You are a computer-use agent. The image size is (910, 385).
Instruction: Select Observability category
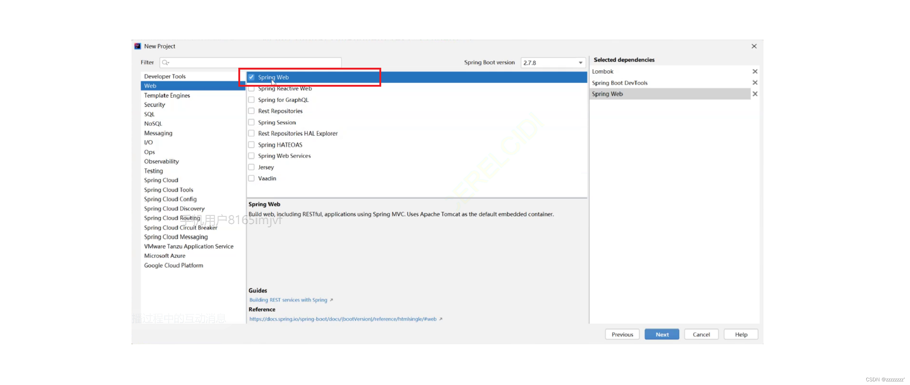(193, 161)
